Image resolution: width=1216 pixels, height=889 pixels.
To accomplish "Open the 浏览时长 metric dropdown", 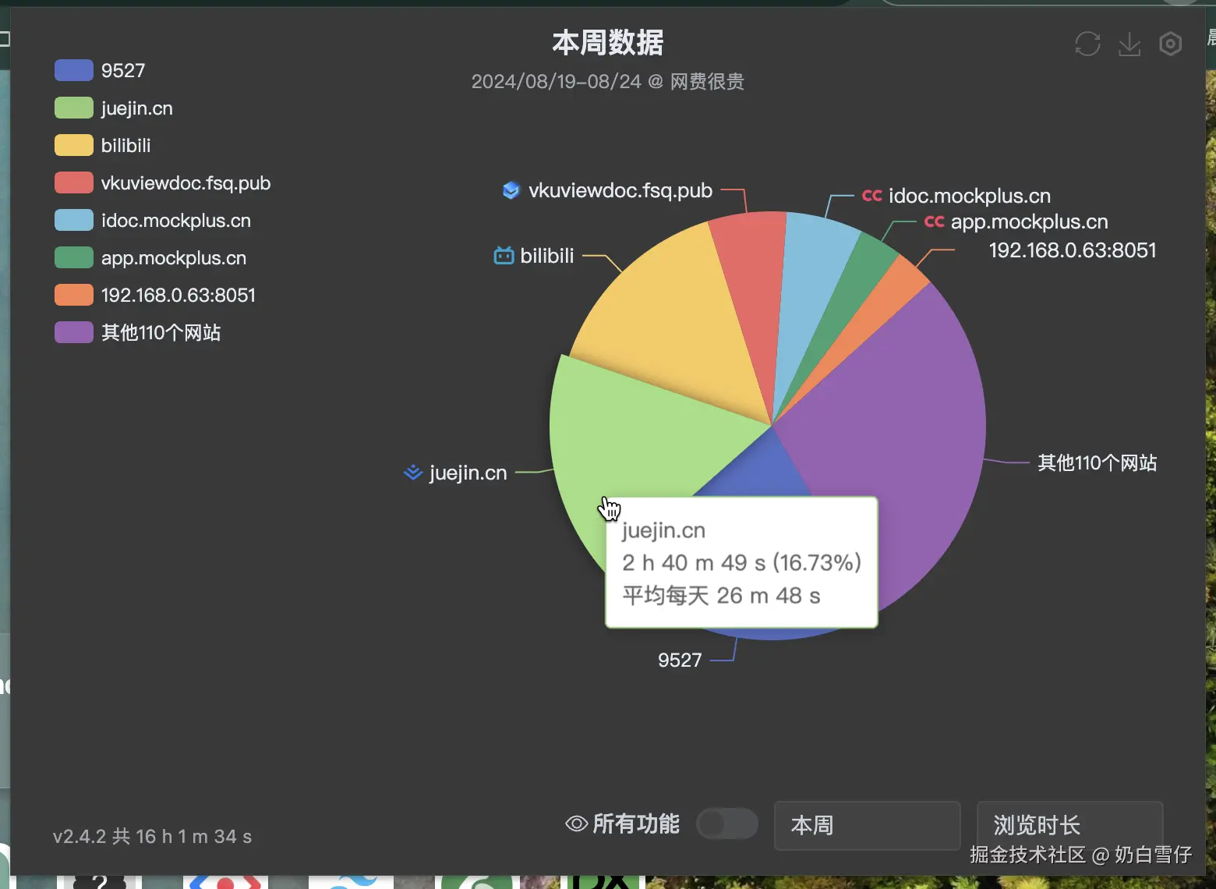I will click(1069, 825).
